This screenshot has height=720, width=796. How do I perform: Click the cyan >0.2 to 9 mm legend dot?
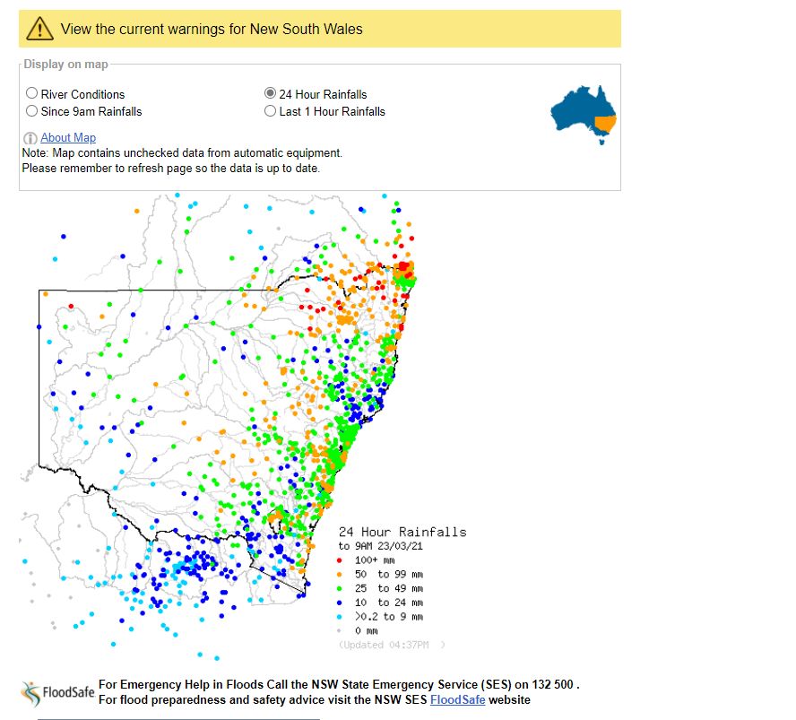340,618
